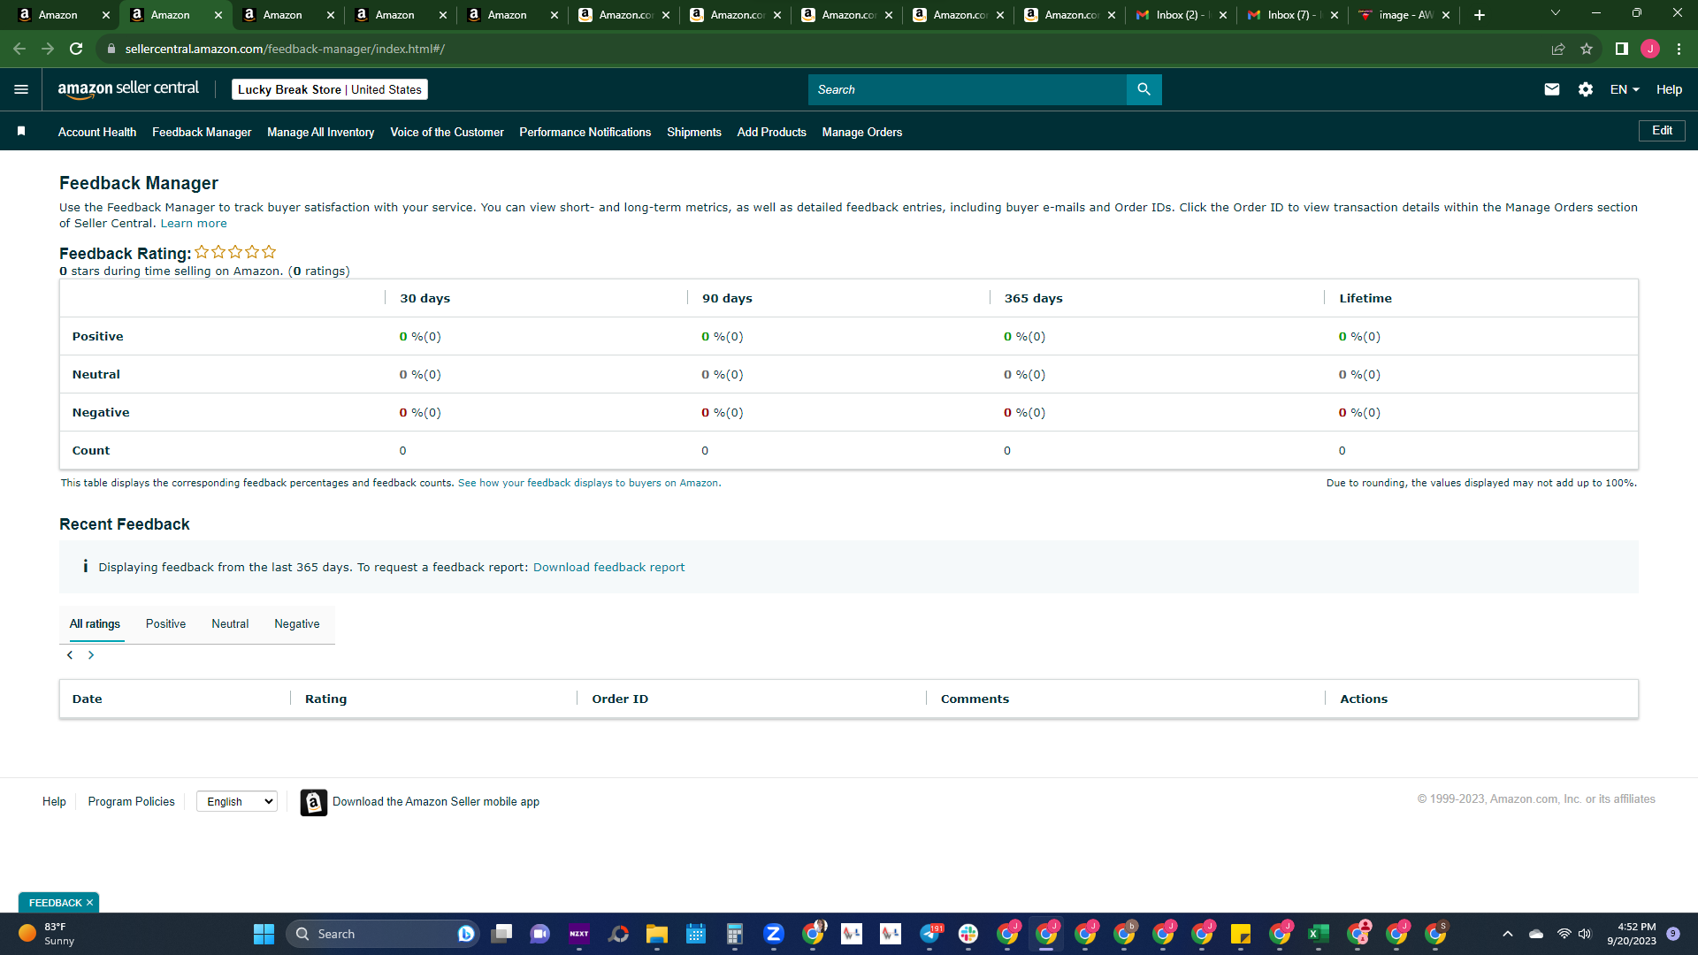Screen dimensions: 1698x955
Task: Open the clock and date in taskbar
Action: click(1631, 934)
